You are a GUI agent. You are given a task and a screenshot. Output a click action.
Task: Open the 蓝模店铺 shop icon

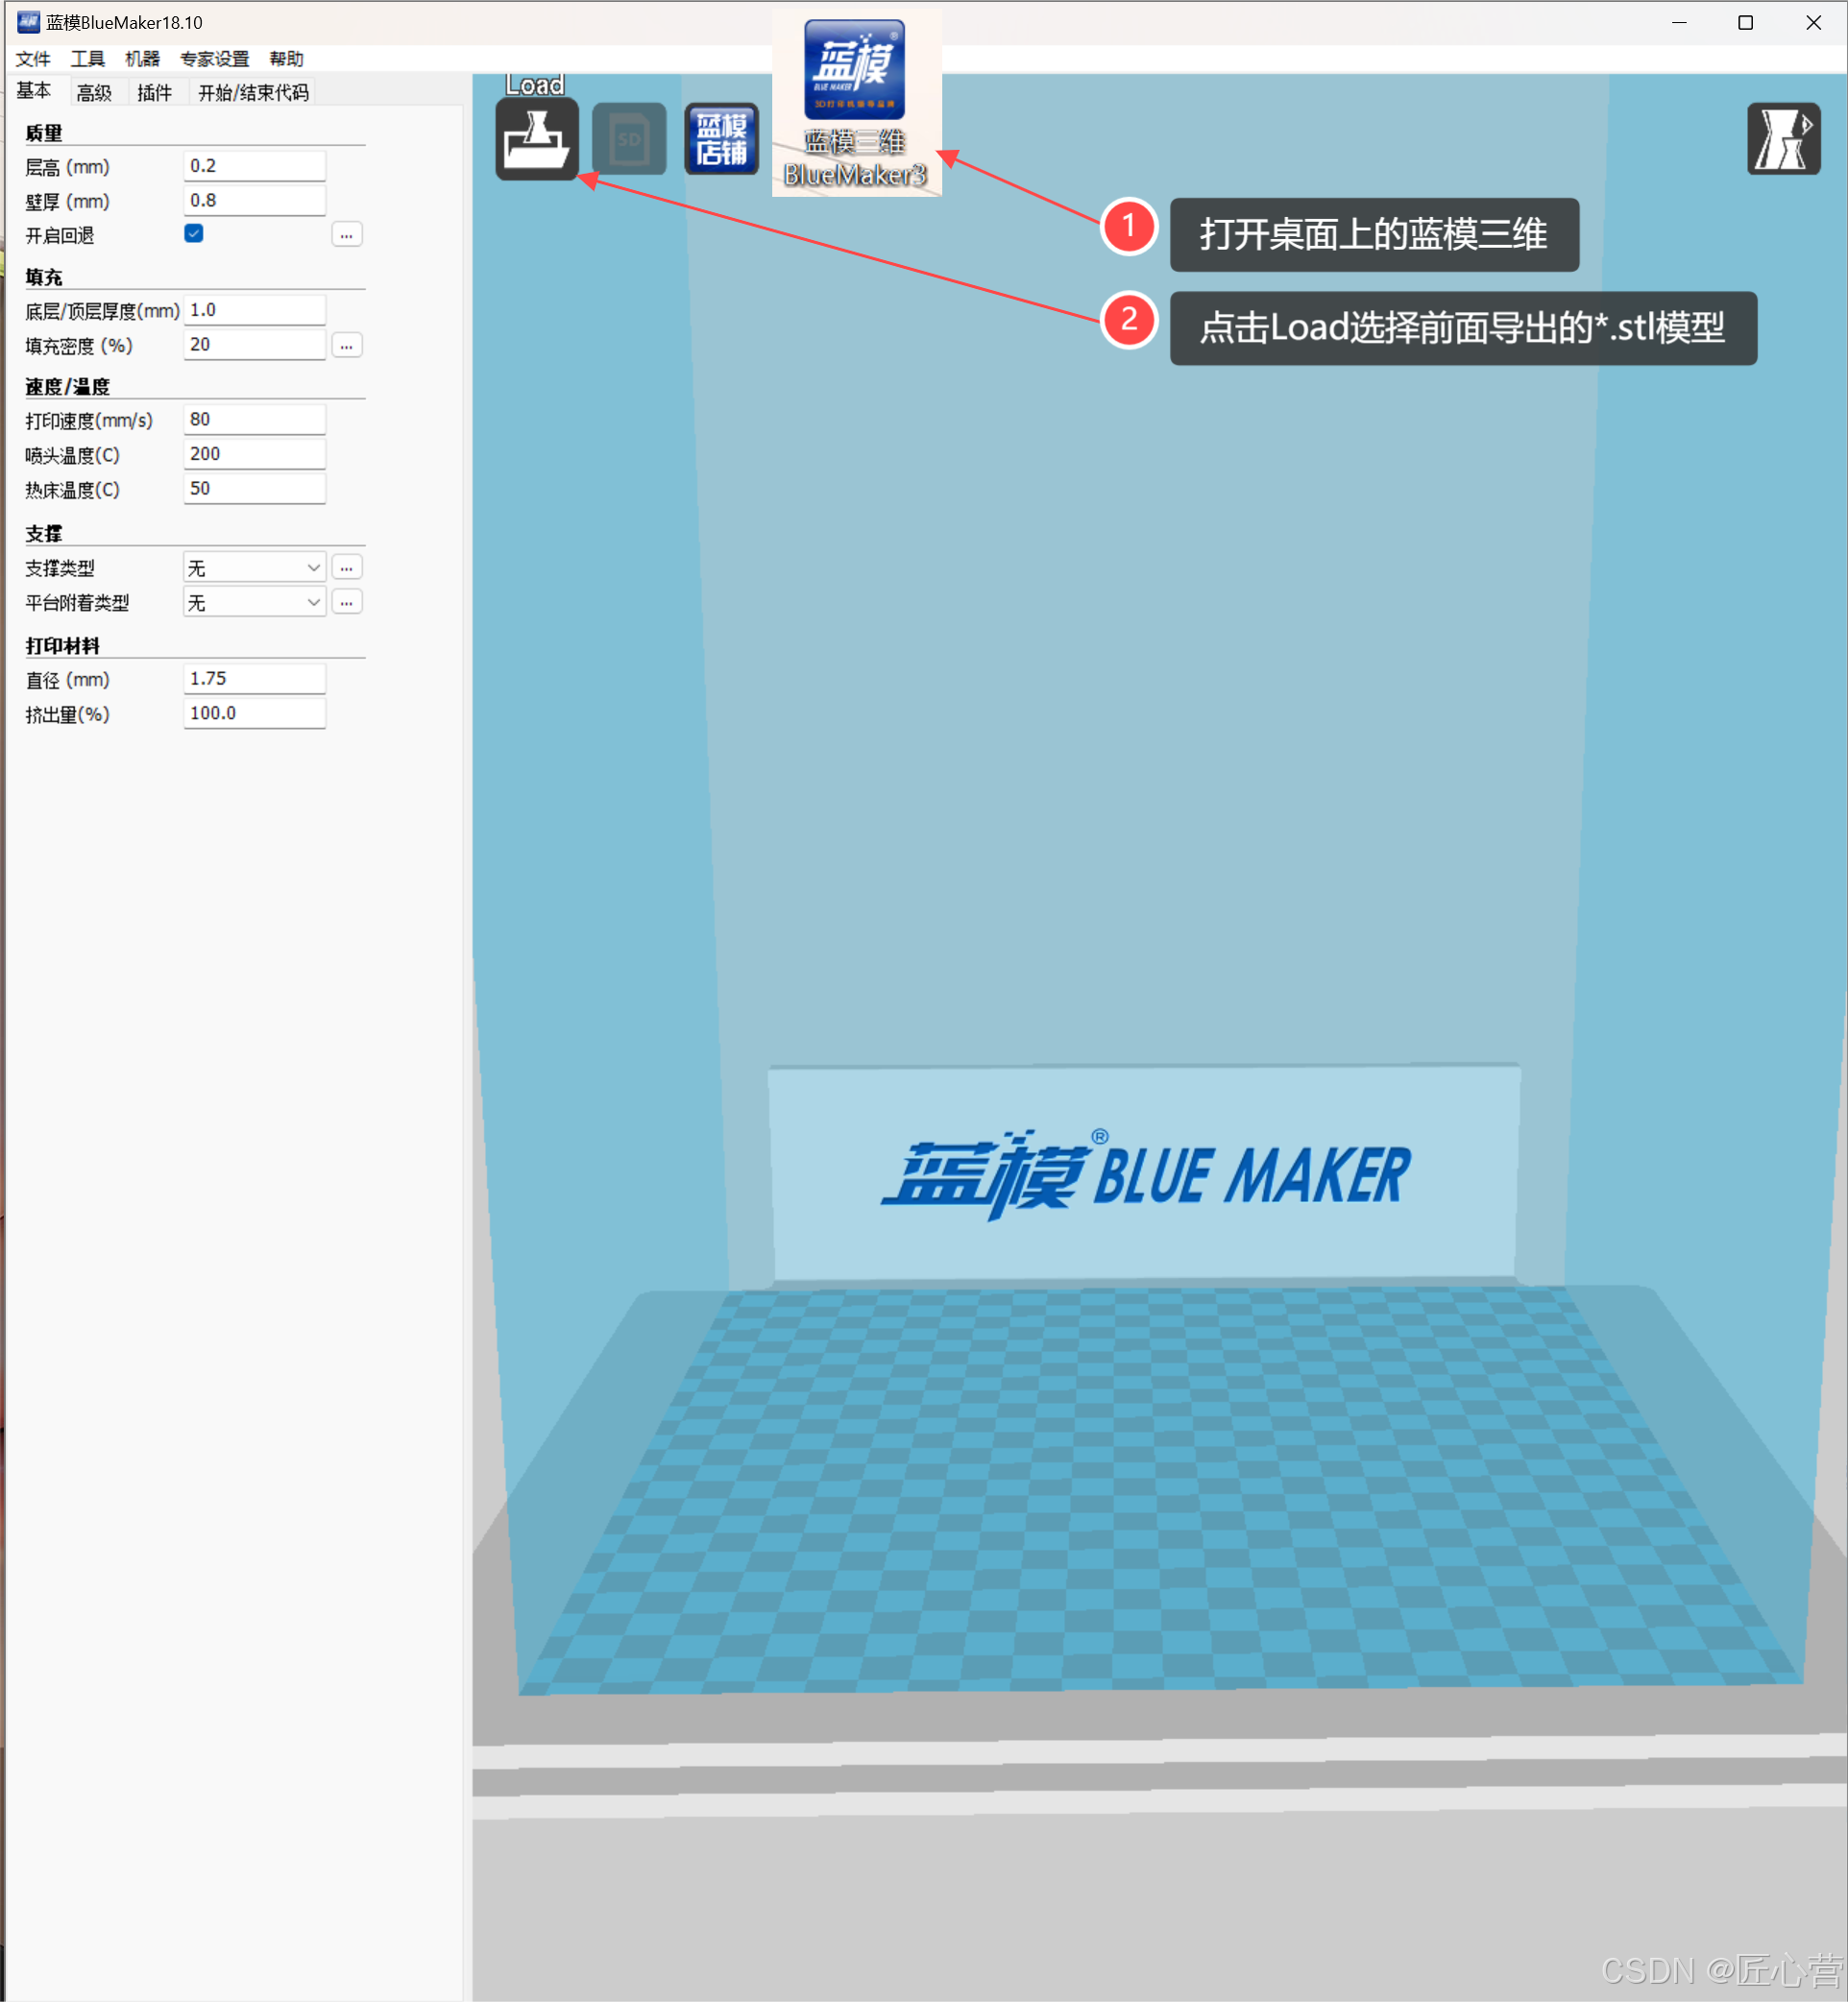point(721,140)
